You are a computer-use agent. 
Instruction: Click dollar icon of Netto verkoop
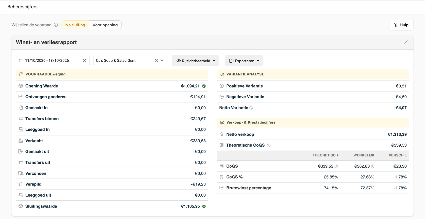click(x=222, y=134)
